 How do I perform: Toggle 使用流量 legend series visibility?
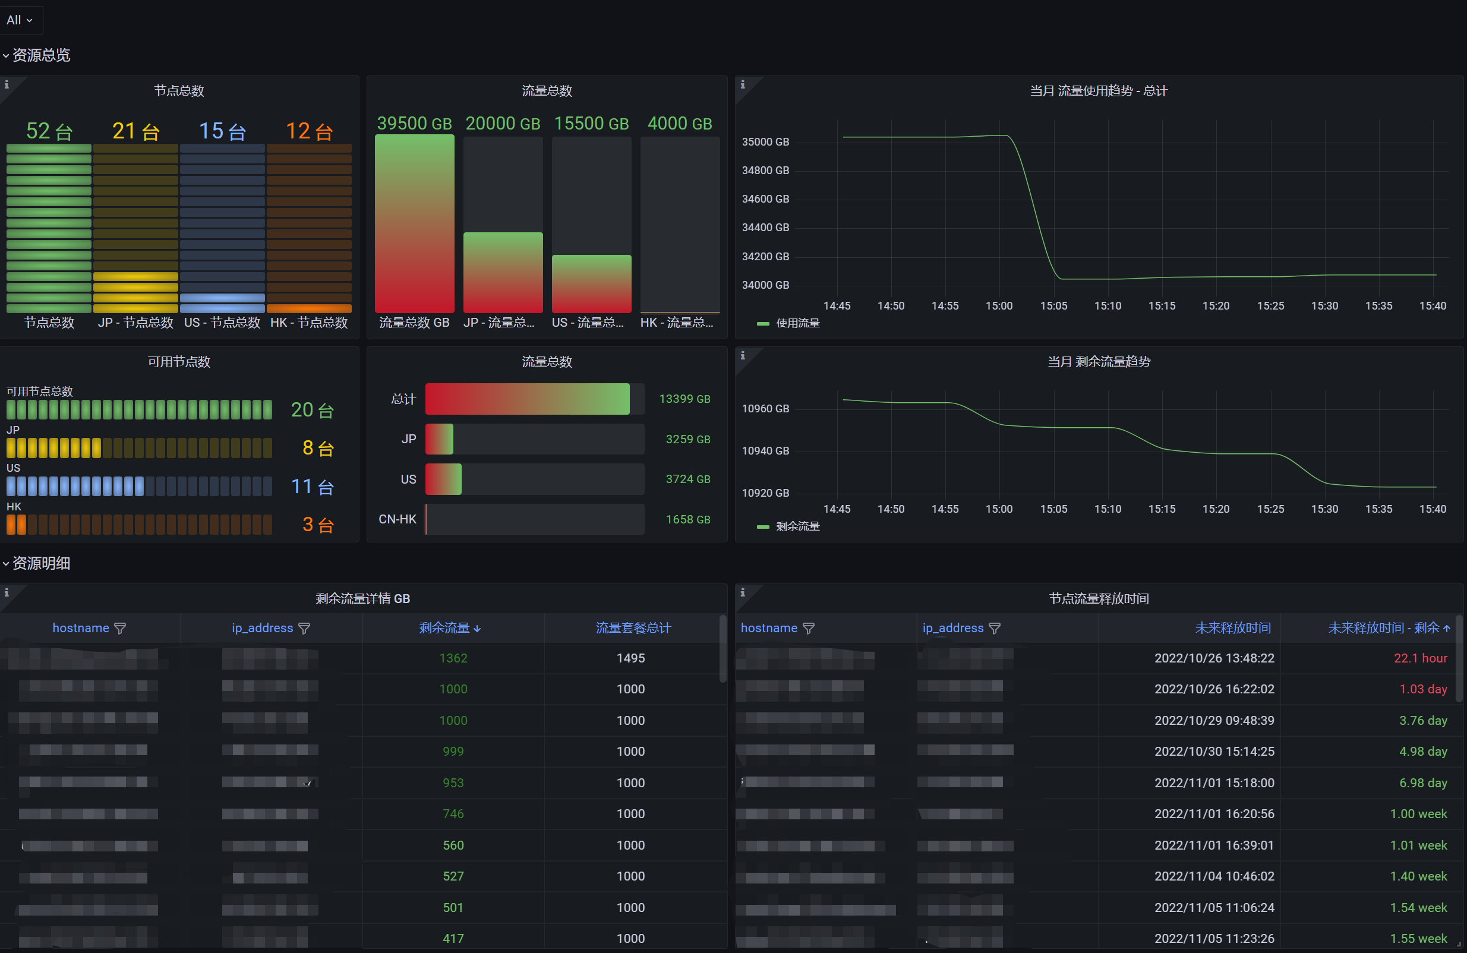pos(797,323)
